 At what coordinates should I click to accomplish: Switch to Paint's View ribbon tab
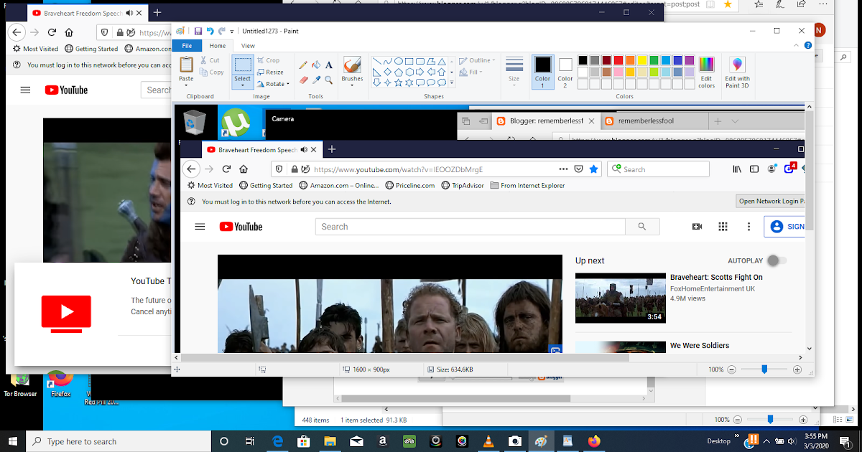[248, 46]
